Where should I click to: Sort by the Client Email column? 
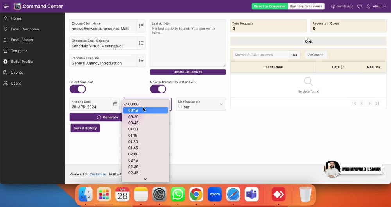tap(273, 67)
